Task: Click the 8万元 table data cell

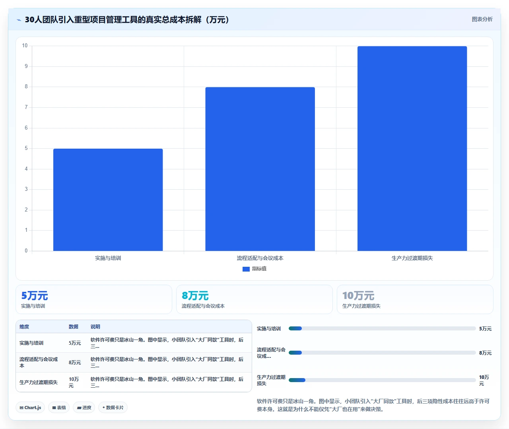Action: (75, 363)
